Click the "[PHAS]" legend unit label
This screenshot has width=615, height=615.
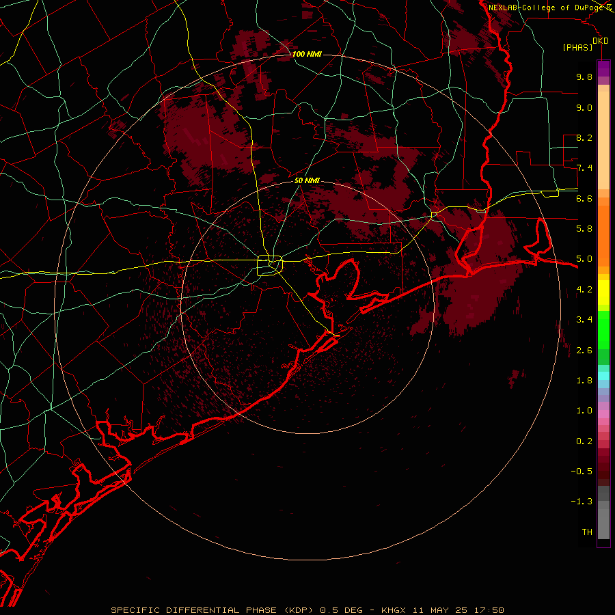click(x=577, y=47)
